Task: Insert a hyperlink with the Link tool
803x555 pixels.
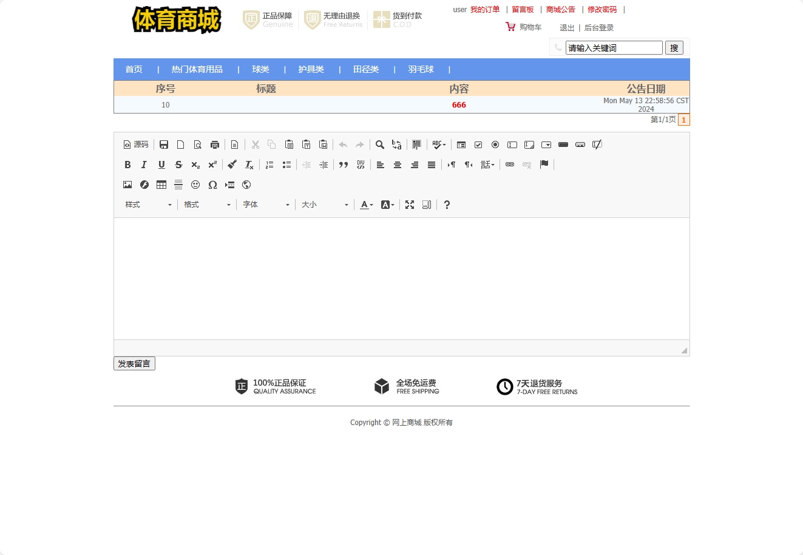Action: (x=509, y=165)
